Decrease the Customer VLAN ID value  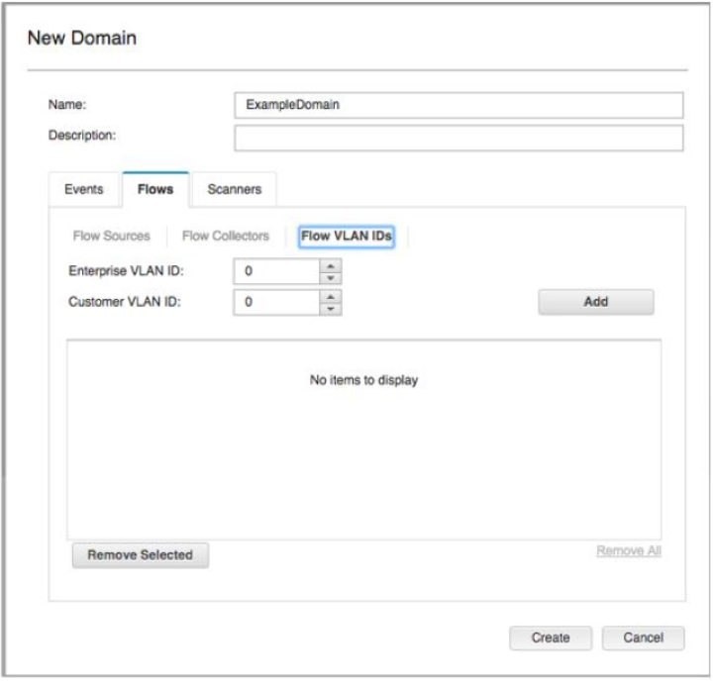tap(332, 308)
